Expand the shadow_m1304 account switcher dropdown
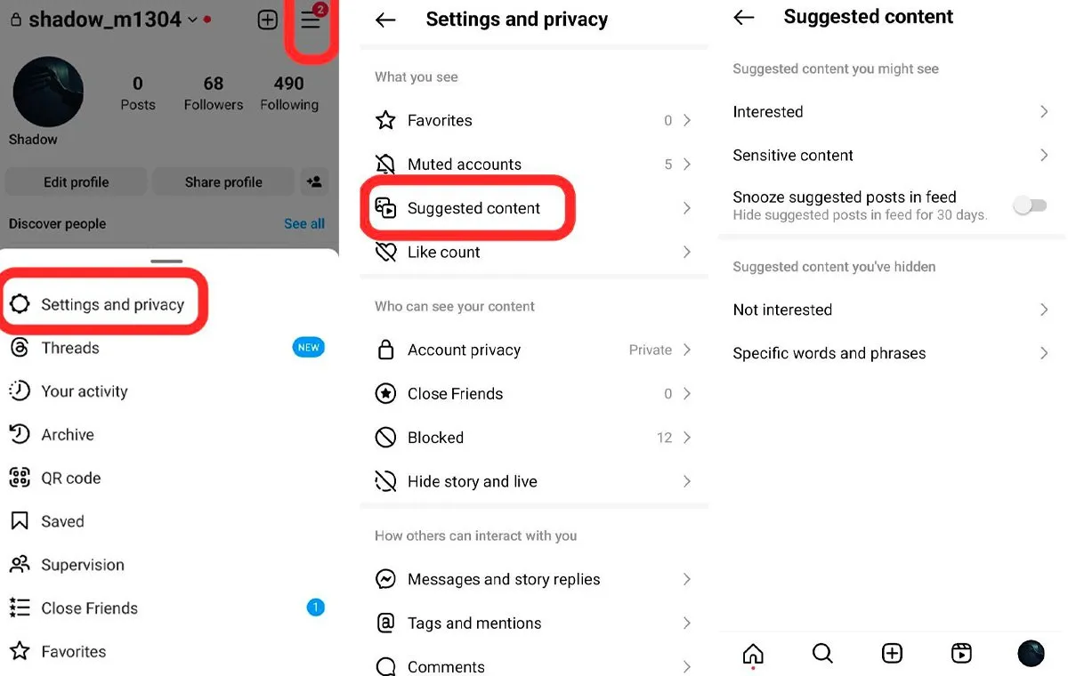 tap(193, 20)
